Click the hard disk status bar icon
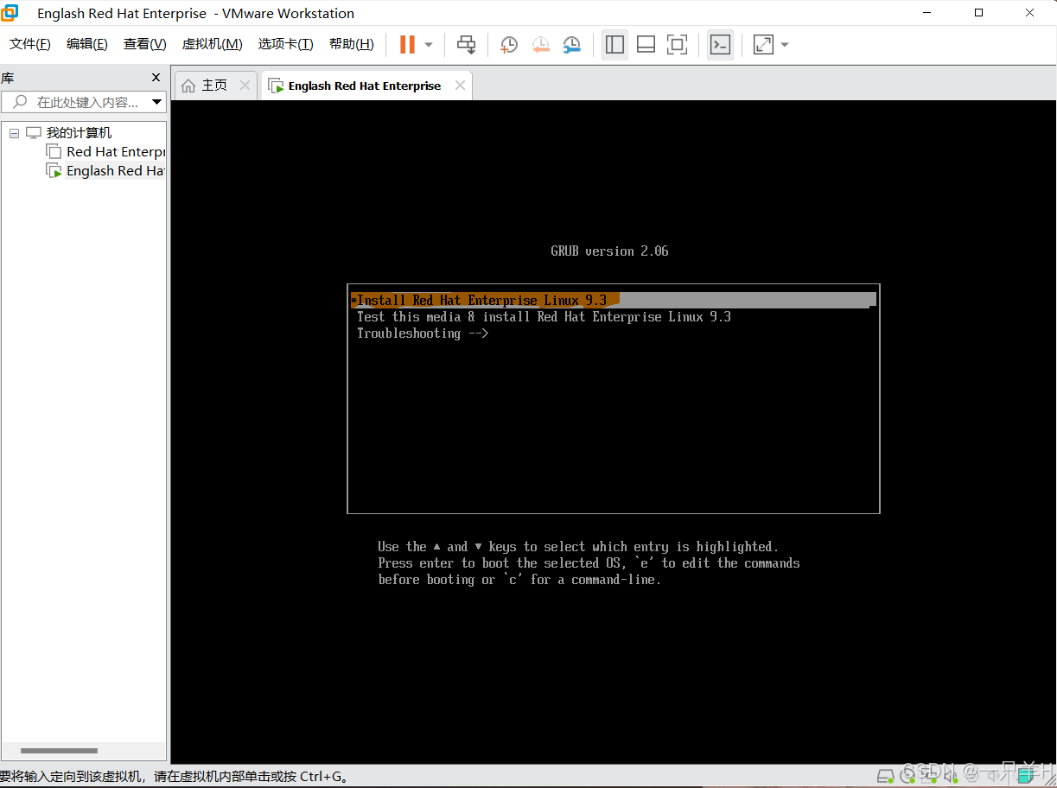1057x788 pixels. click(885, 774)
